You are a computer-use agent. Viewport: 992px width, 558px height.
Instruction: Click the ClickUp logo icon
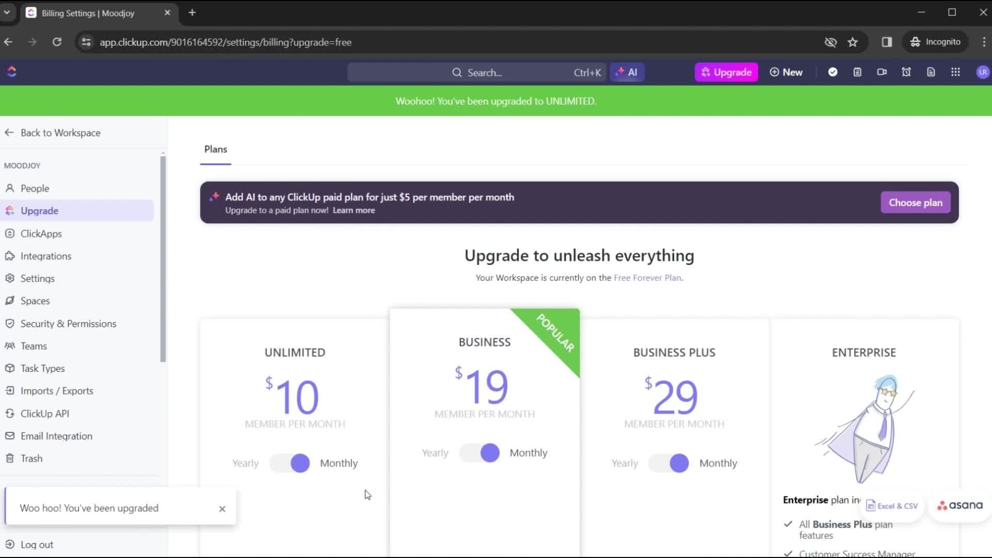[x=12, y=72]
